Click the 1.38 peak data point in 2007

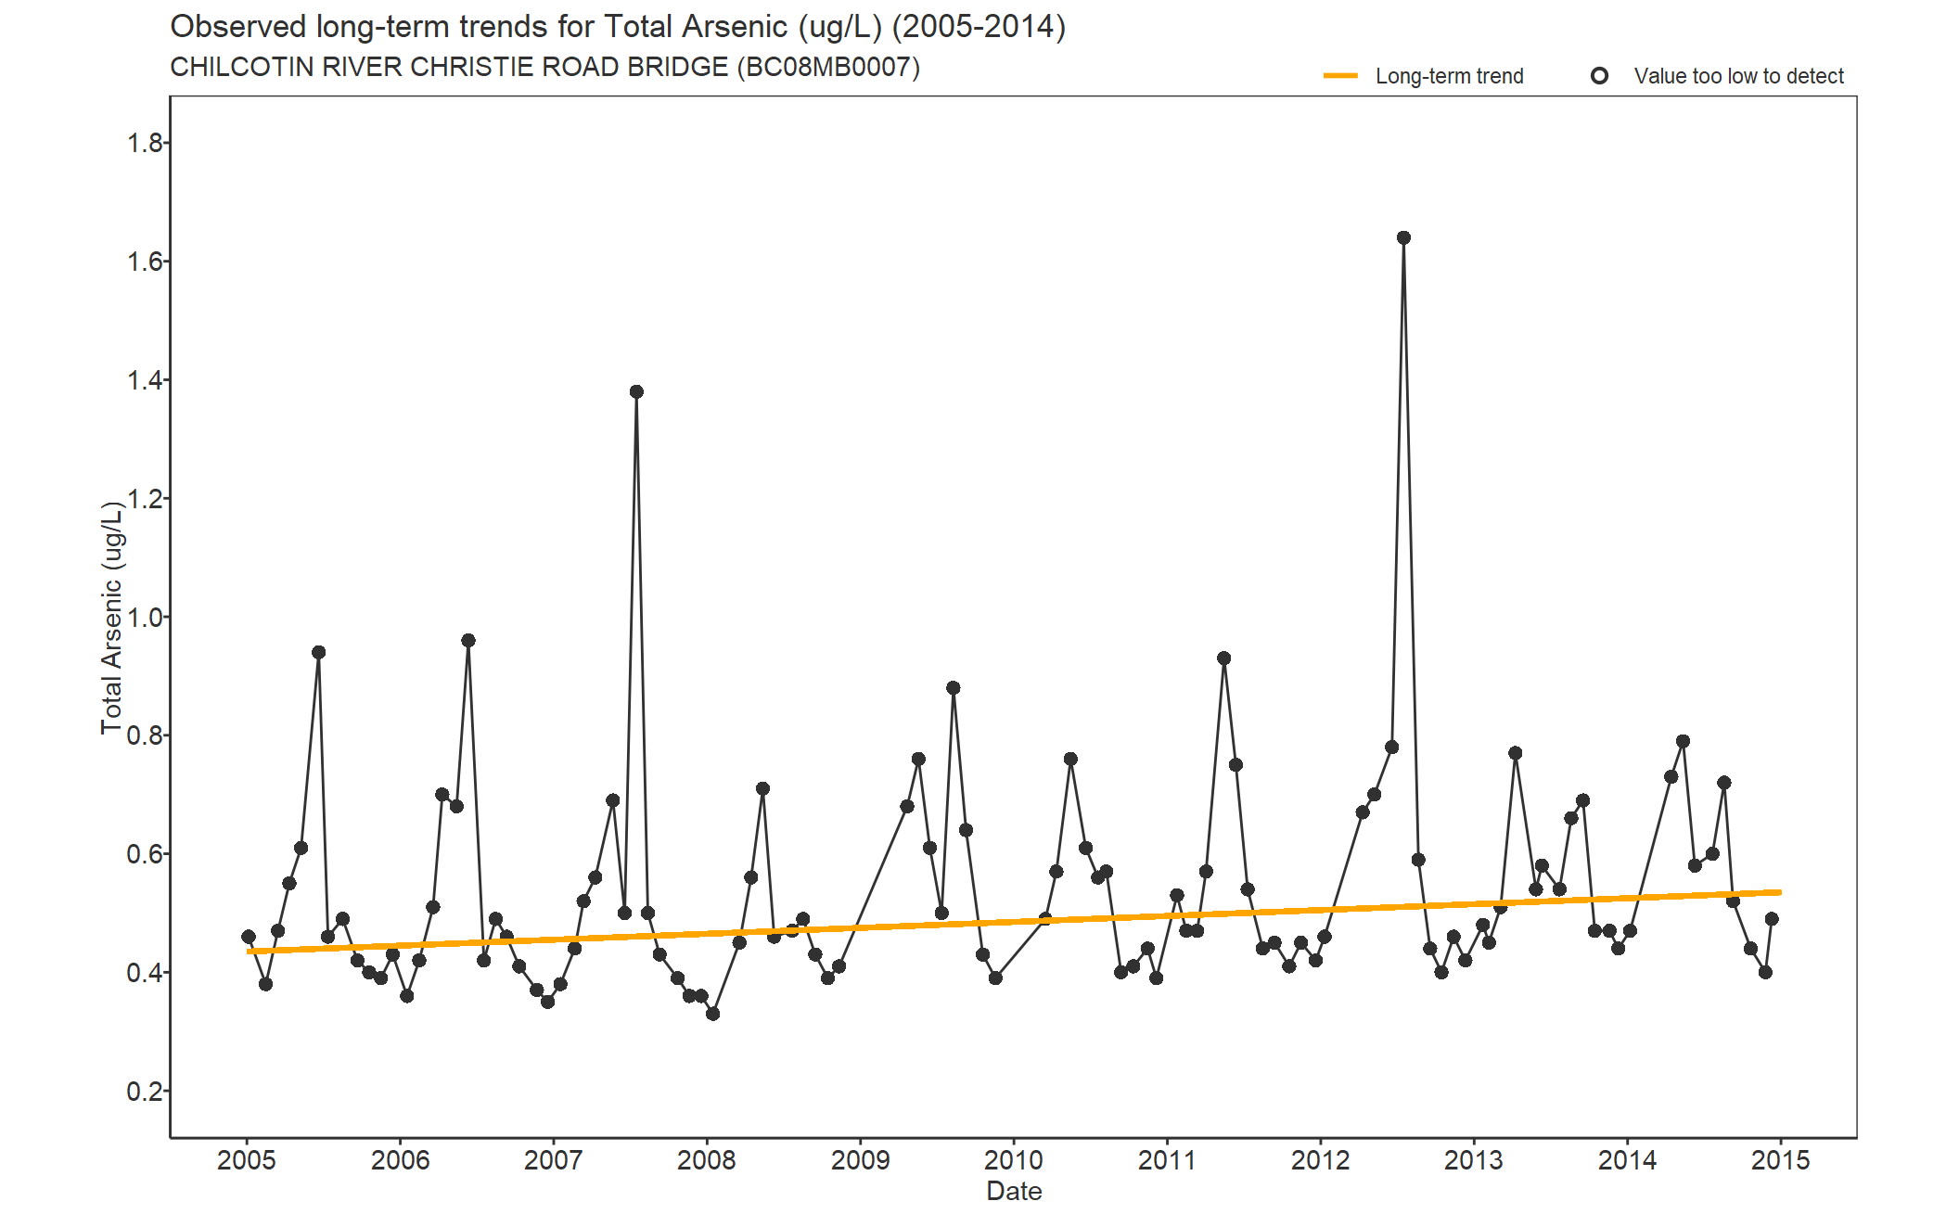click(x=636, y=392)
